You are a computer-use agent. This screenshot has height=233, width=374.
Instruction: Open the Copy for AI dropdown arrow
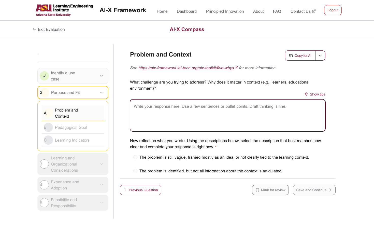pos(320,56)
